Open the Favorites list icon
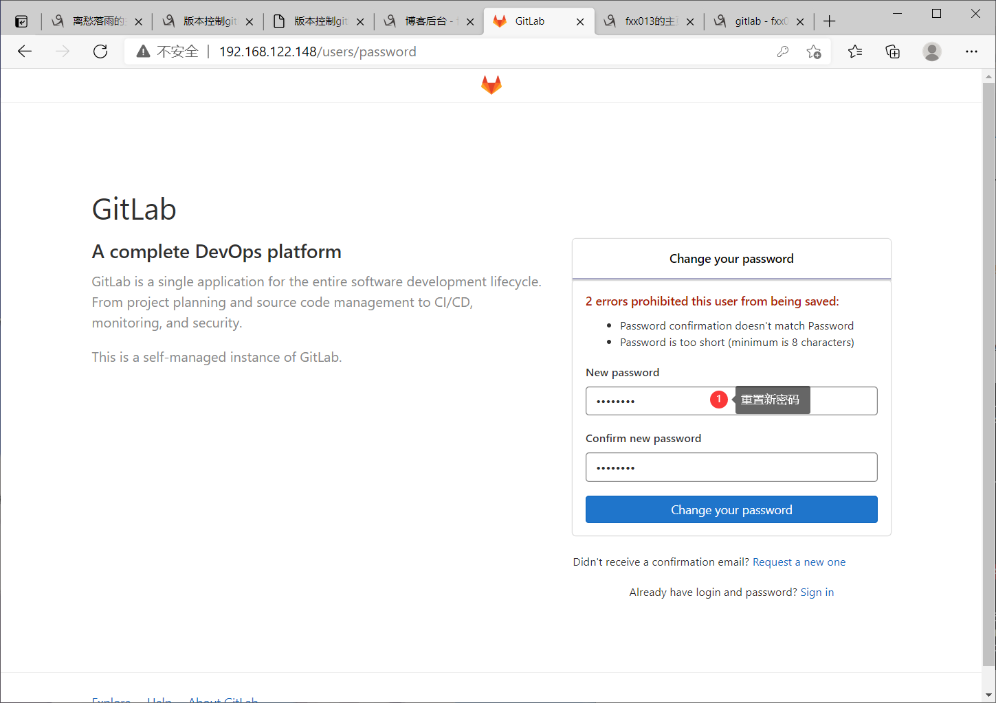996x703 pixels. (854, 51)
